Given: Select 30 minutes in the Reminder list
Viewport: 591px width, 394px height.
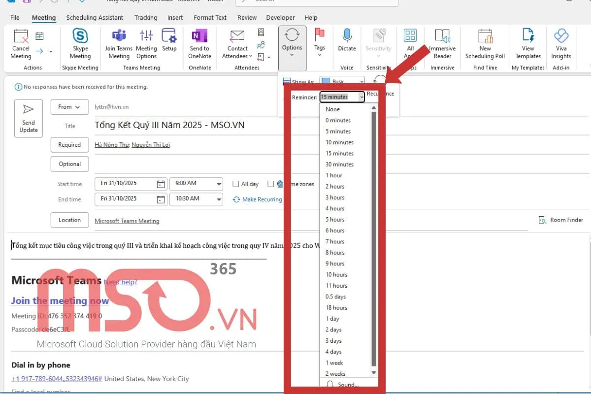Looking at the screenshot, I should click(340, 164).
